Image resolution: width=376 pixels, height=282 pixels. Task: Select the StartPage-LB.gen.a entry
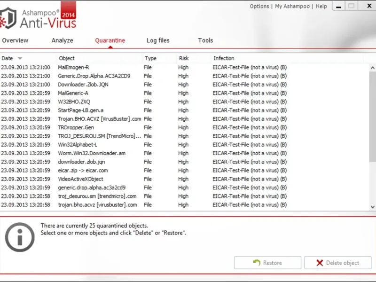click(x=185, y=110)
